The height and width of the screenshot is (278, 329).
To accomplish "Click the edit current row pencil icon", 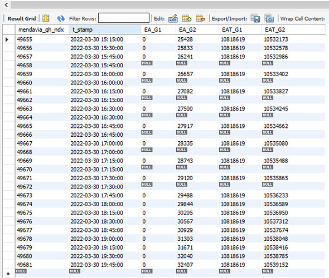I will [173, 18].
